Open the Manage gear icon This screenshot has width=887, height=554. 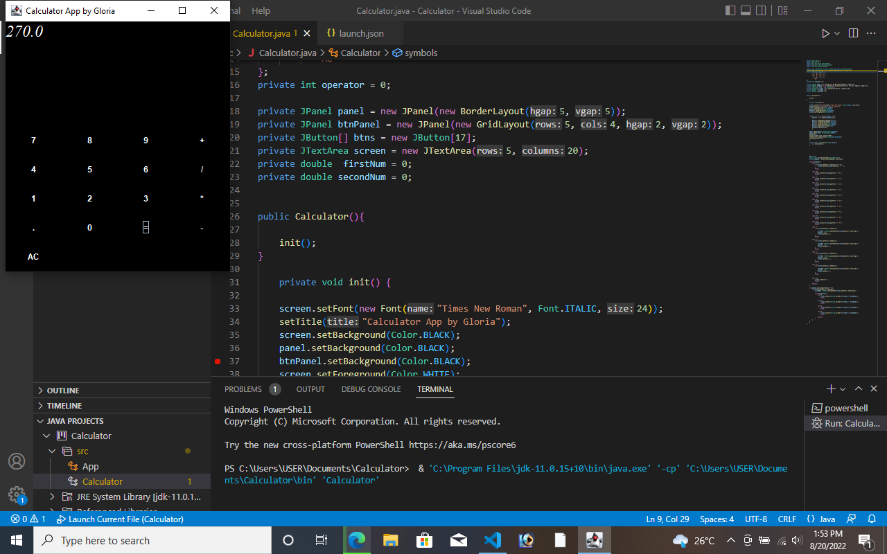click(x=17, y=494)
